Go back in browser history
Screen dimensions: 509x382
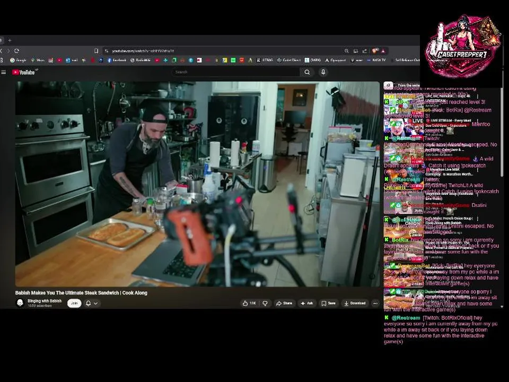pyautogui.click(x=1, y=51)
